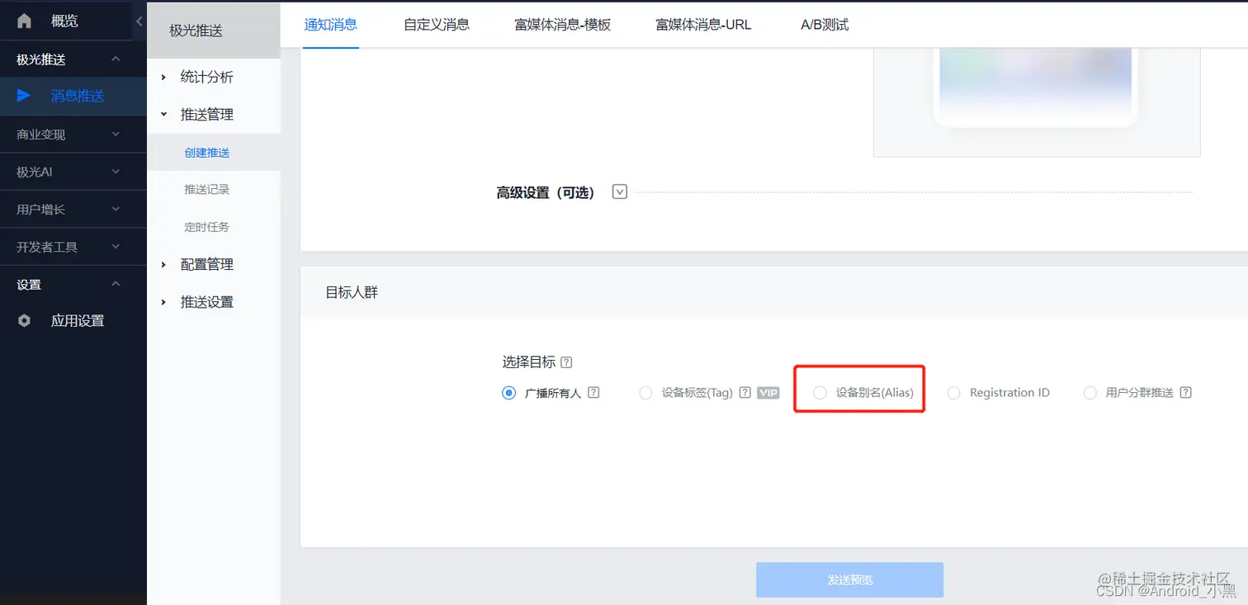Click the help icon next to 设备标签(Tag)
Viewport: 1248px width, 605px height.
pos(745,392)
